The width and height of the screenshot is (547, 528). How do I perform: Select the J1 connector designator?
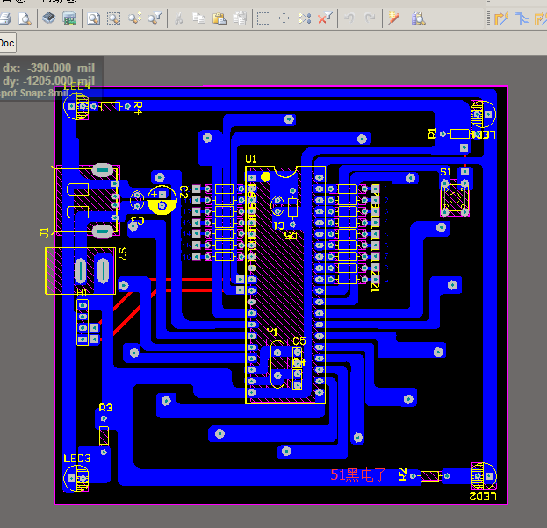tap(44, 232)
